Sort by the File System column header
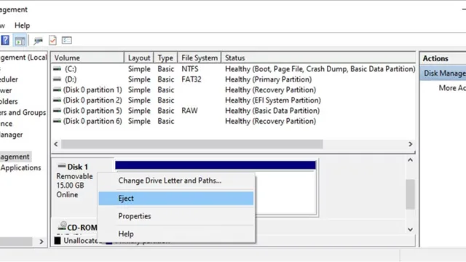Viewport: 466px width, 262px height. [x=200, y=57]
